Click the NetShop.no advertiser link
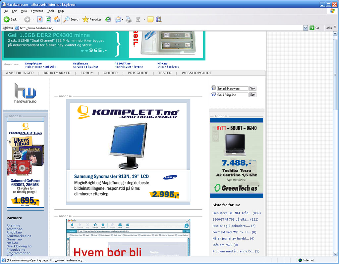The width and height of the screenshot is (339, 264). pyautogui.click(x=81, y=64)
